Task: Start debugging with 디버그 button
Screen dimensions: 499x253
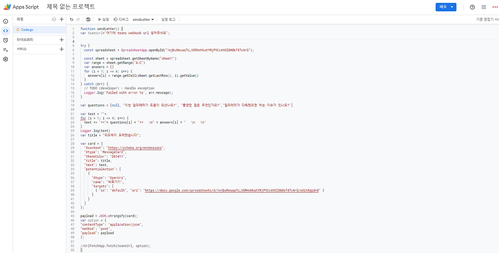Action: [121, 19]
